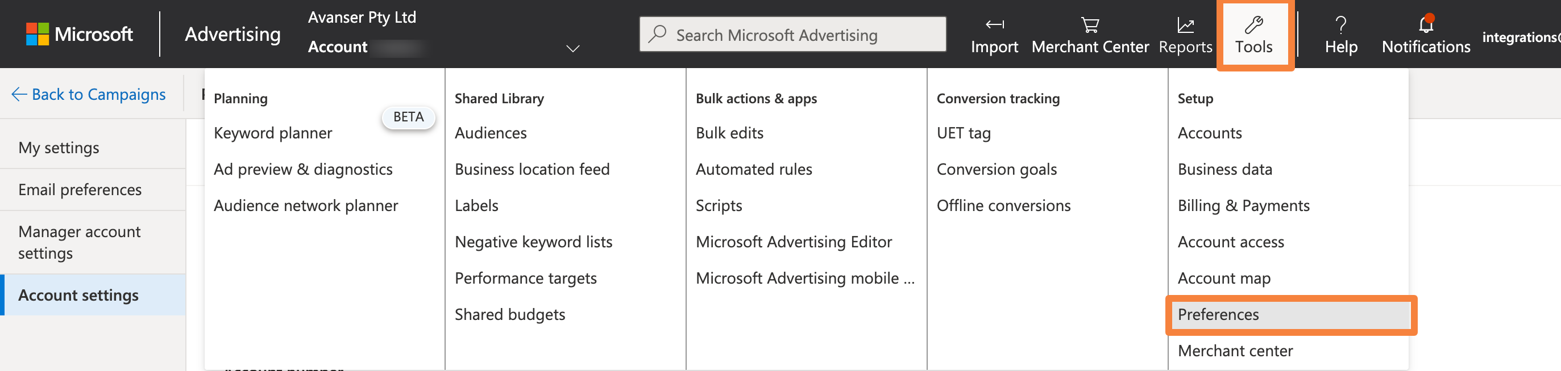
Task: Open the Reports chart icon
Action: point(1185,25)
